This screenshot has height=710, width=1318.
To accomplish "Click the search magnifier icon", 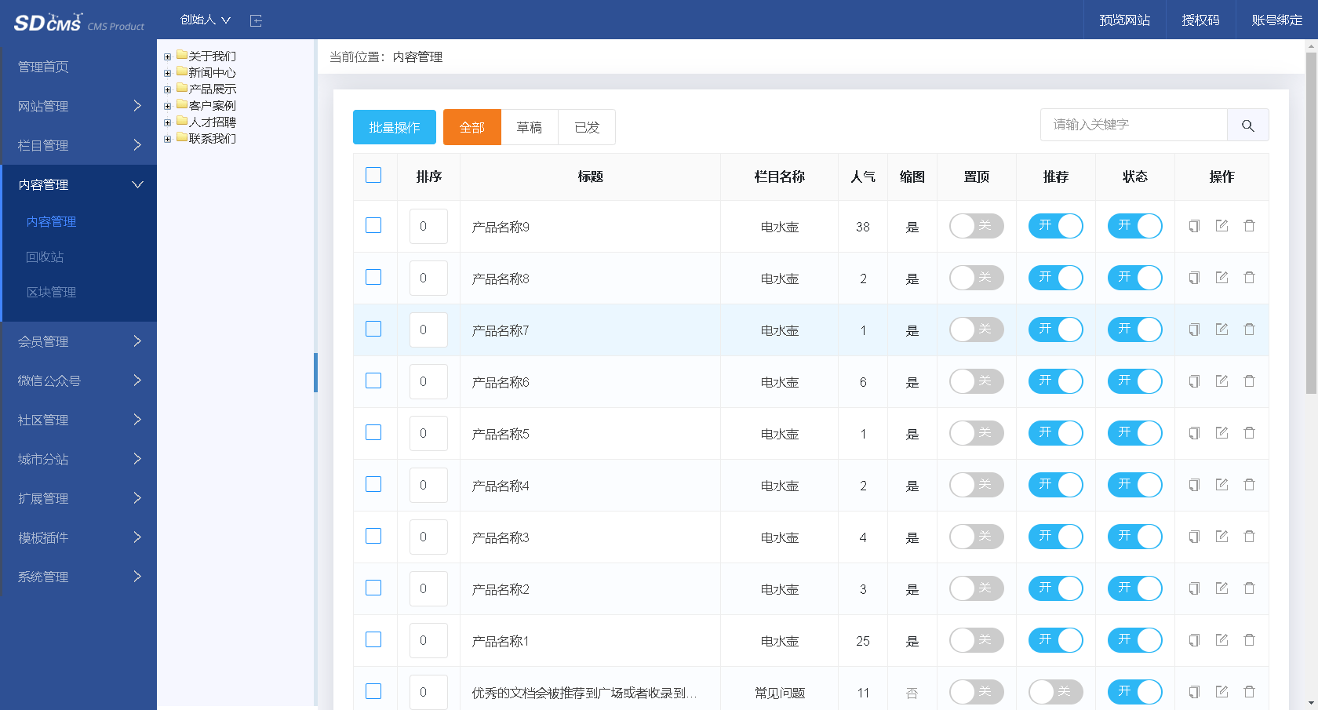I will click(1247, 125).
